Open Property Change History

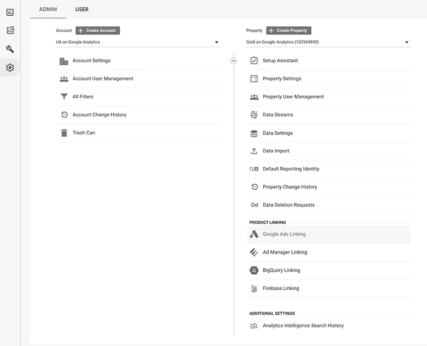tap(328, 187)
